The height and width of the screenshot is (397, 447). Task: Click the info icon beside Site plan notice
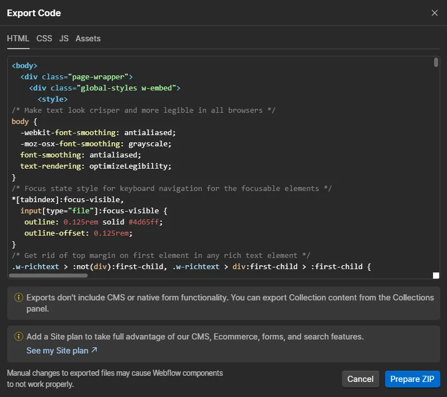(x=18, y=337)
